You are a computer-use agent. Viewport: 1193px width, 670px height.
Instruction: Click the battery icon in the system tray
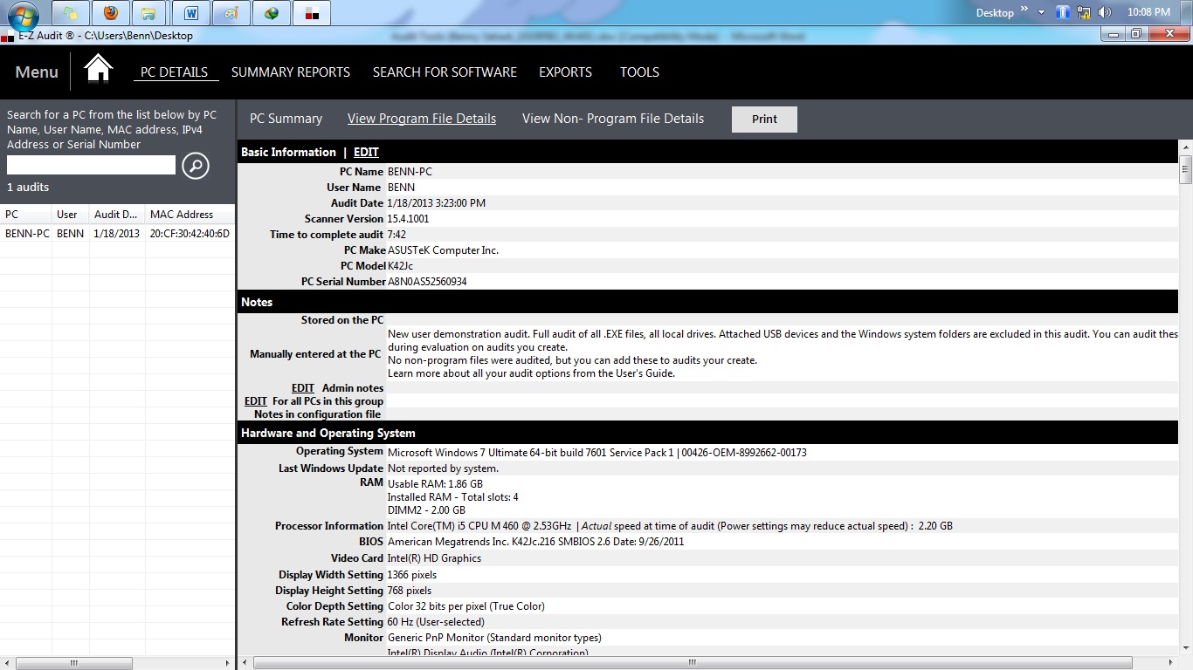pos(1062,11)
